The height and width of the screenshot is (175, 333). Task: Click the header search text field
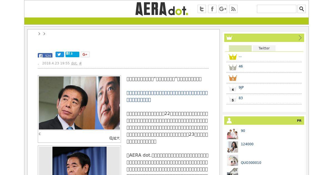coord(277,9)
